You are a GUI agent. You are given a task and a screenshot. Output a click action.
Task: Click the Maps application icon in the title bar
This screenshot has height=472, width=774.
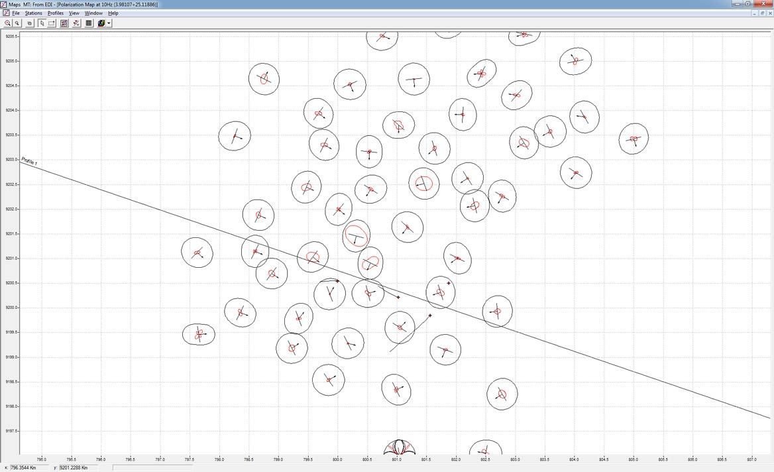(5, 4)
